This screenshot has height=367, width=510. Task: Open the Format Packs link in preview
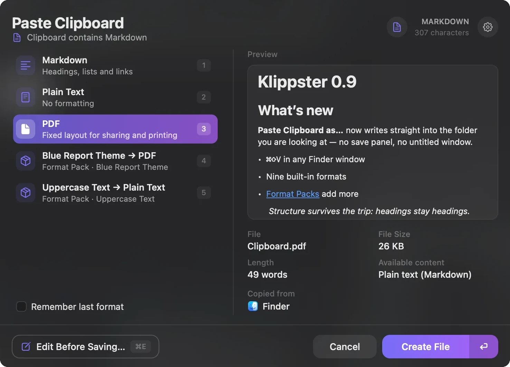(x=293, y=194)
